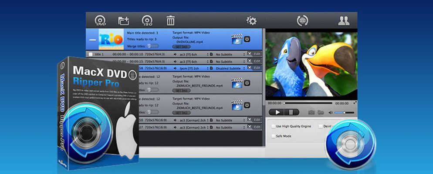Open output profile clapperboard for DVDVOLUME.mp4
433x174 pixels.
pos(237,39)
